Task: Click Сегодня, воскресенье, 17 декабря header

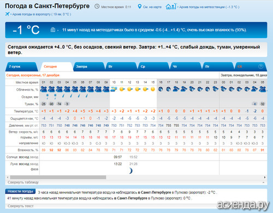Action: click(33, 75)
